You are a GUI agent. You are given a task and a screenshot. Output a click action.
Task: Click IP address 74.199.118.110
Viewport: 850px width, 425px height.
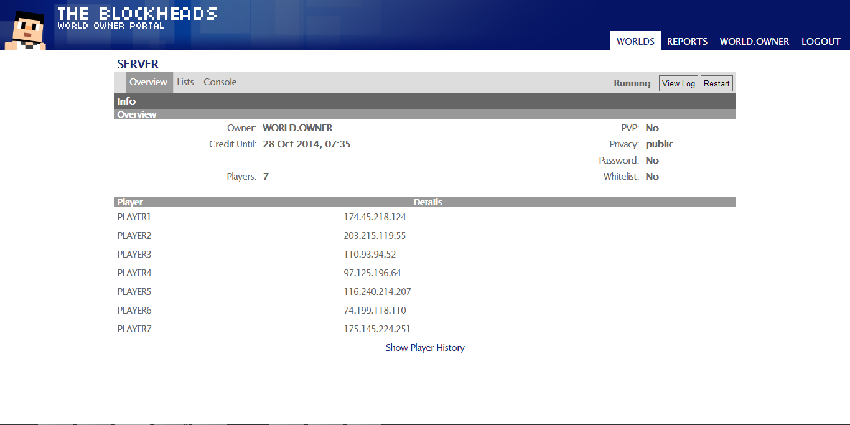click(375, 311)
